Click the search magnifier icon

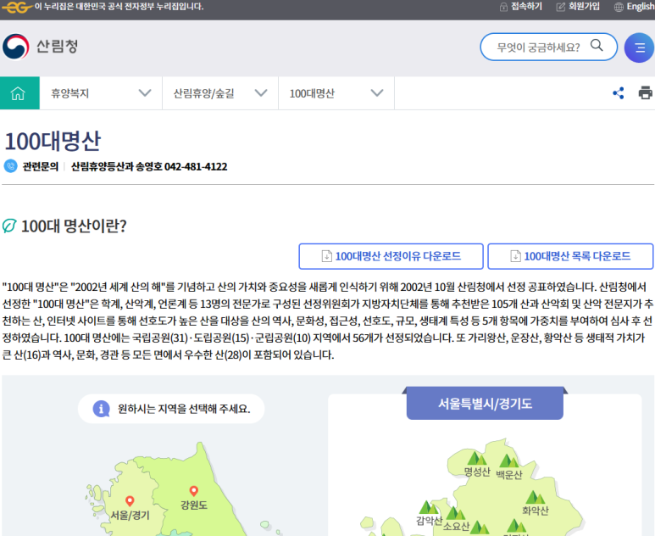tap(597, 45)
